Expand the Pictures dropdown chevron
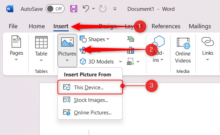Viewport: 220px width, 135px height. click(67, 60)
